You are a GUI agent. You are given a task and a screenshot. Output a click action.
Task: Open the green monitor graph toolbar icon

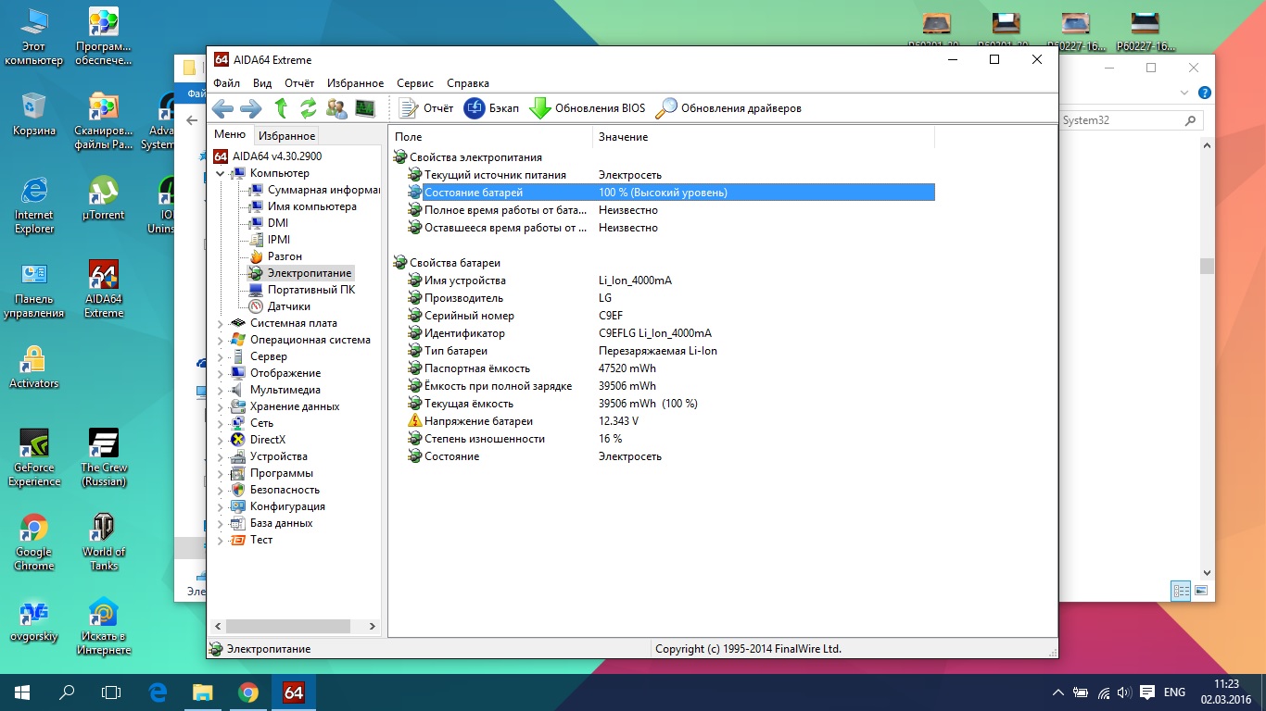pos(365,108)
